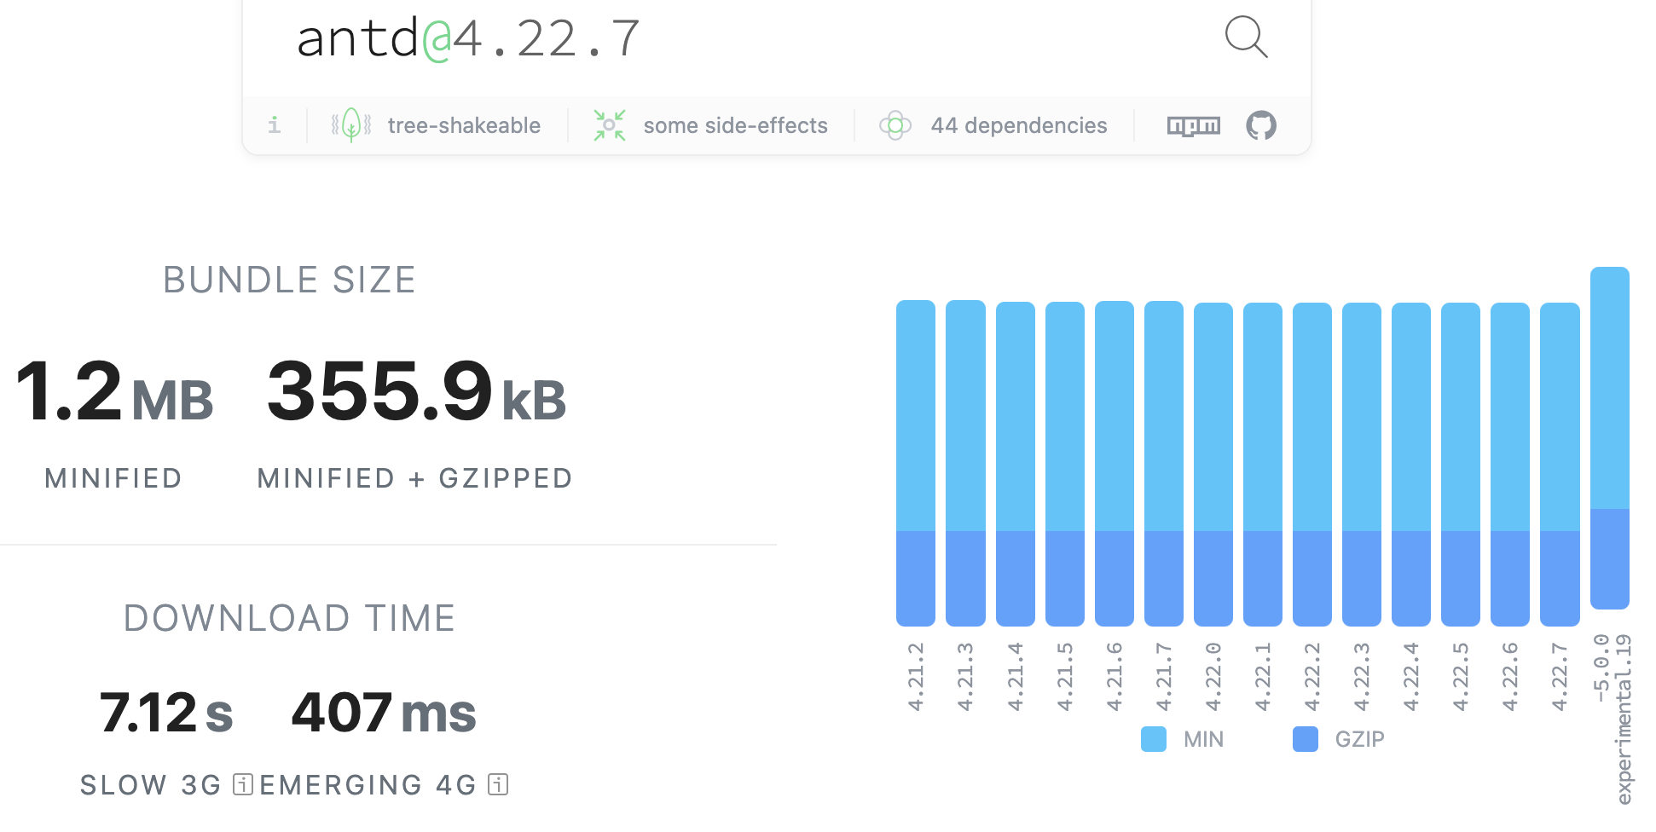Click the GZIP legend color swatch
Screen dimensions: 1656x832
(1306, 739)
